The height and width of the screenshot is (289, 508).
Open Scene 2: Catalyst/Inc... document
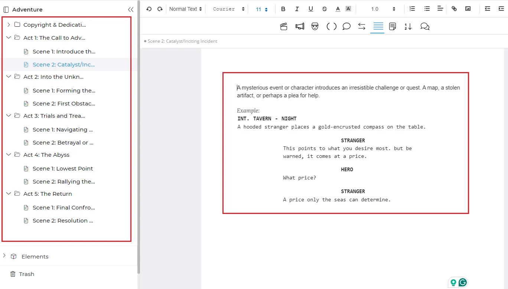pyautogui.click(x=63, y=65)
